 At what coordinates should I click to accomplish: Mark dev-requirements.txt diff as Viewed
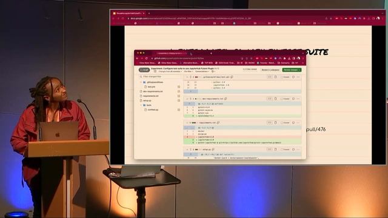coord(285,99)
